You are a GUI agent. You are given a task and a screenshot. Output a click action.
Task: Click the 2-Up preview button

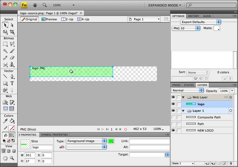click(67, 19)
